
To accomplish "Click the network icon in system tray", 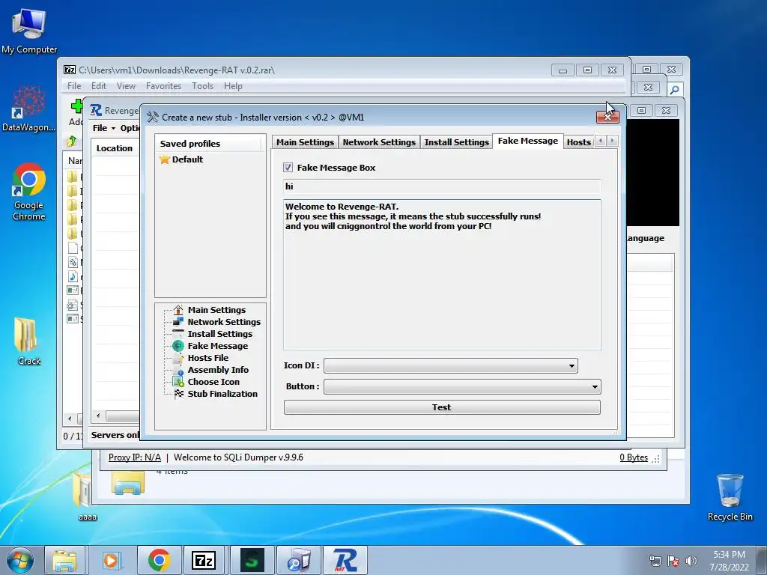I will 655,561.
